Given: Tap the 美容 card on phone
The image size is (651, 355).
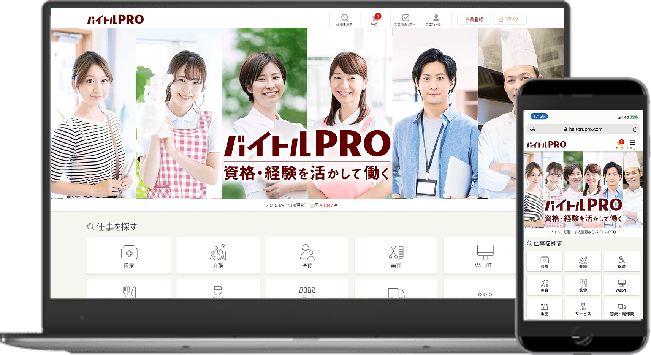Looking at the screenshot, I should (544, 285).
